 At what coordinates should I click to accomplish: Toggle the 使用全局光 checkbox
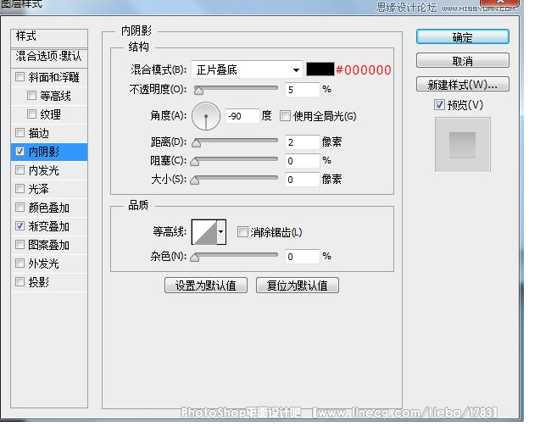tap(286, 116)
